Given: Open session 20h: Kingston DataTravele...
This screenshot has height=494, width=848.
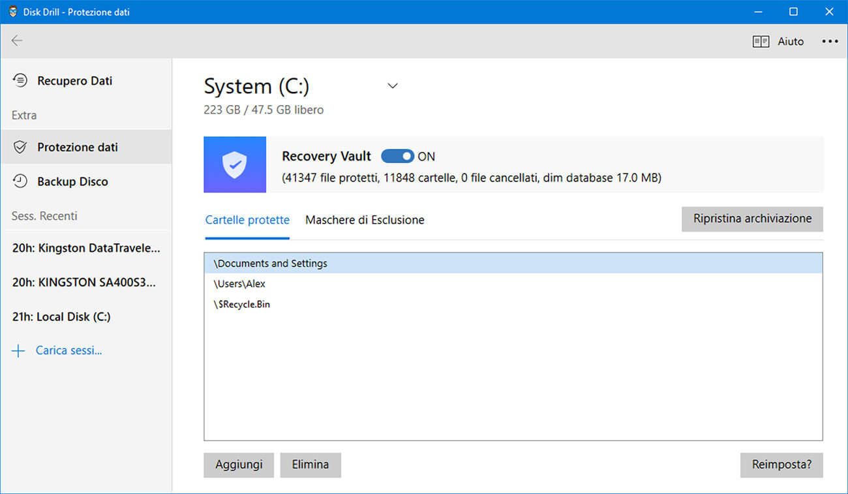Looking at the screenshot, I should 86,248.
